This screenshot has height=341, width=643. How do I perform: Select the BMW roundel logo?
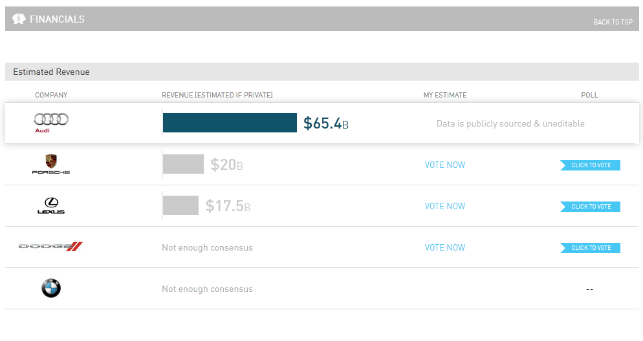[x=51, y=288]
